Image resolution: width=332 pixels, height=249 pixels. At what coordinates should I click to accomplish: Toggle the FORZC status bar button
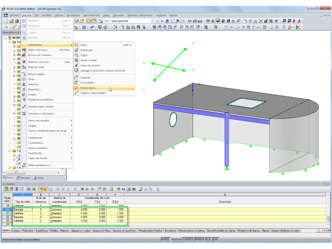click(x=165, y=239)
